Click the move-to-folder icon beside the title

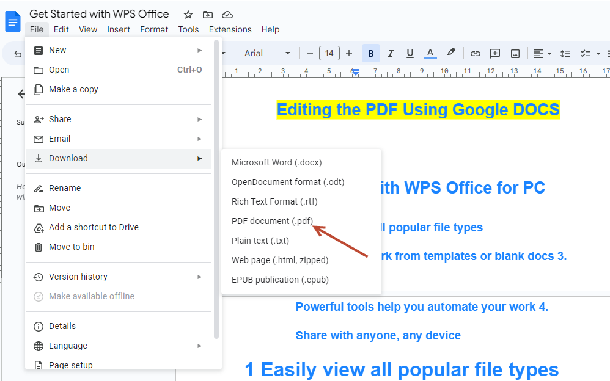(x=208, y=15)
